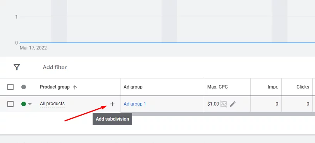Click the Ad group column header
Viewport: 315px width, 143px height.
click(133, 87)
